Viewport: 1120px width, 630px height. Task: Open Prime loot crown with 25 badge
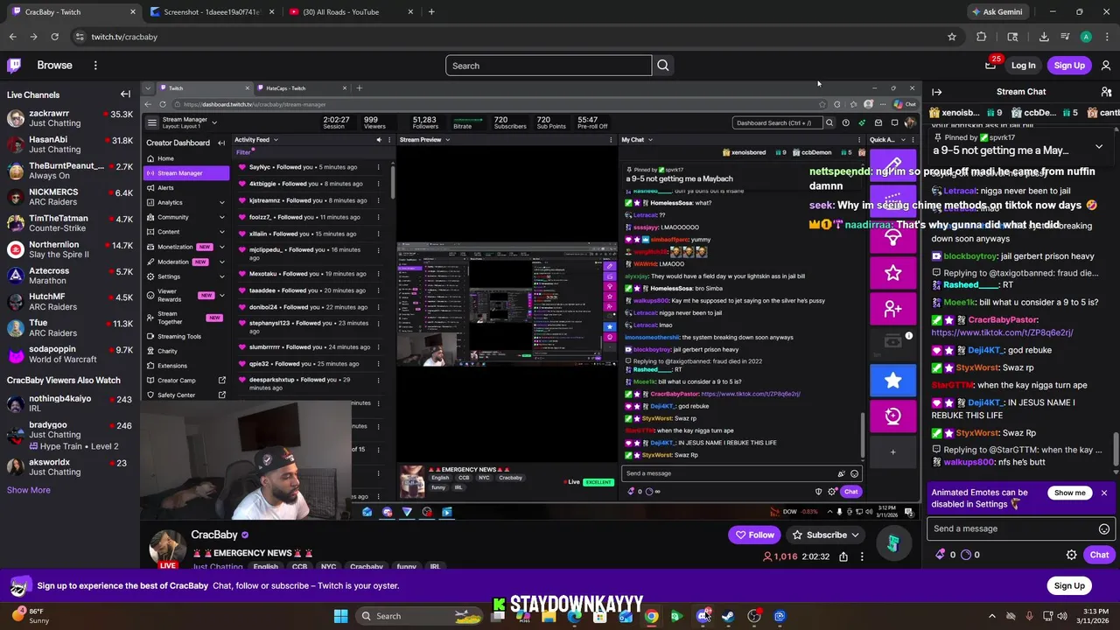click(x=990, y=65)
